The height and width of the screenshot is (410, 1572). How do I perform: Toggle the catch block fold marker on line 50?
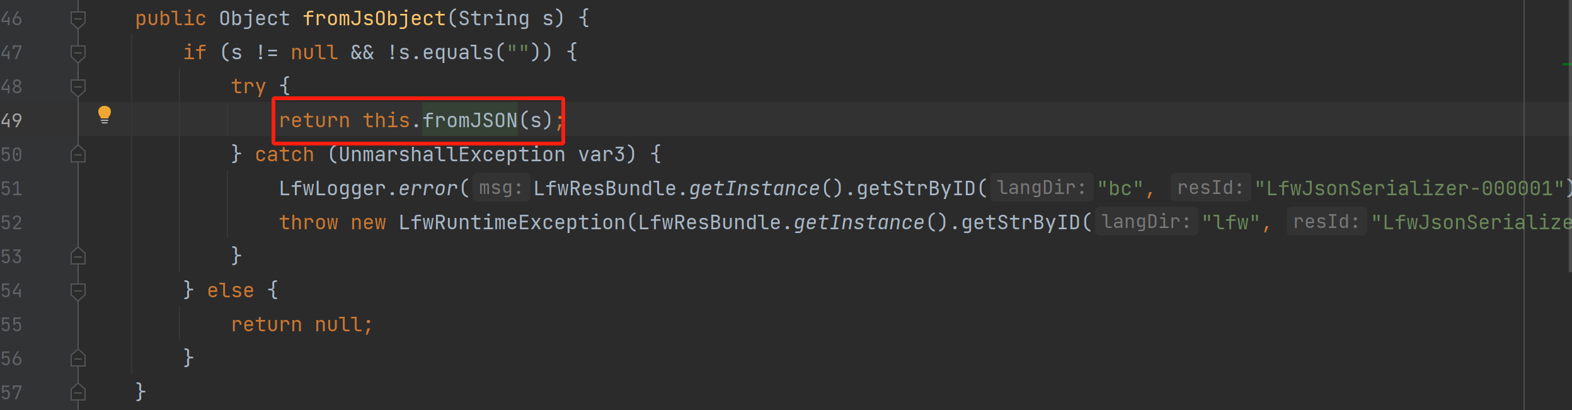[x=78, y=154]
